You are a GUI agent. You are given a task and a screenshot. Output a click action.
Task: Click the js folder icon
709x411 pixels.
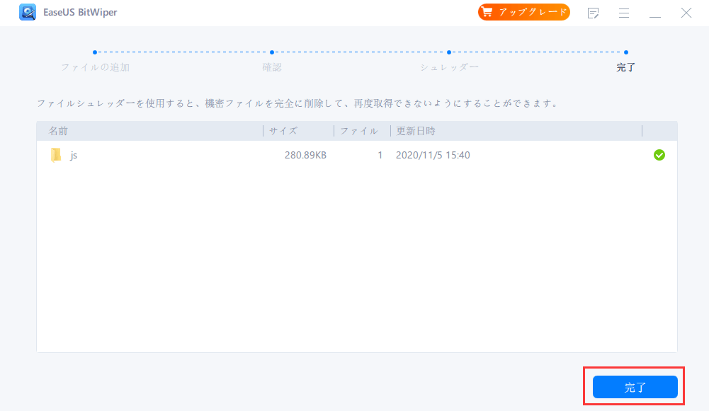(x=56, y=155)
